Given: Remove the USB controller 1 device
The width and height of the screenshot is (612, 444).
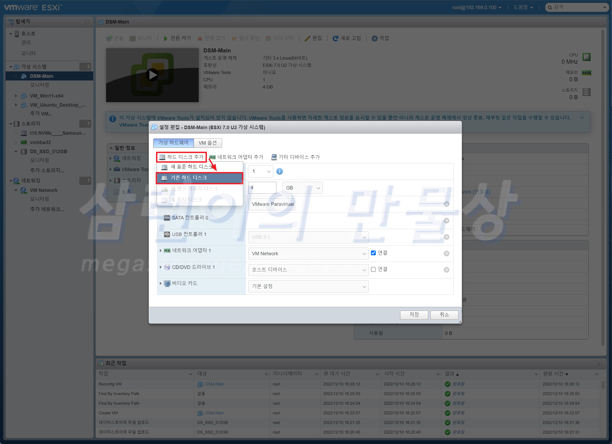Looking at the screenshot, I should click(x=446, y=237).
